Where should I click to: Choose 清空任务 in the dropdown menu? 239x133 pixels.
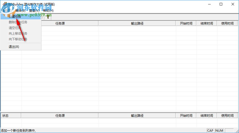pos(21,28)
